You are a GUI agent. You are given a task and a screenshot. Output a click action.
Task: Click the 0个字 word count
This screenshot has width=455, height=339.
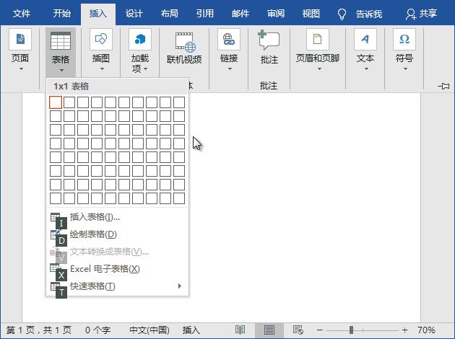tap(97, 330)
